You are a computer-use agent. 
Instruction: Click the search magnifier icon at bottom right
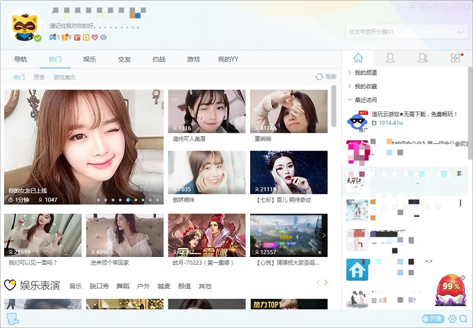pos(464,319)
